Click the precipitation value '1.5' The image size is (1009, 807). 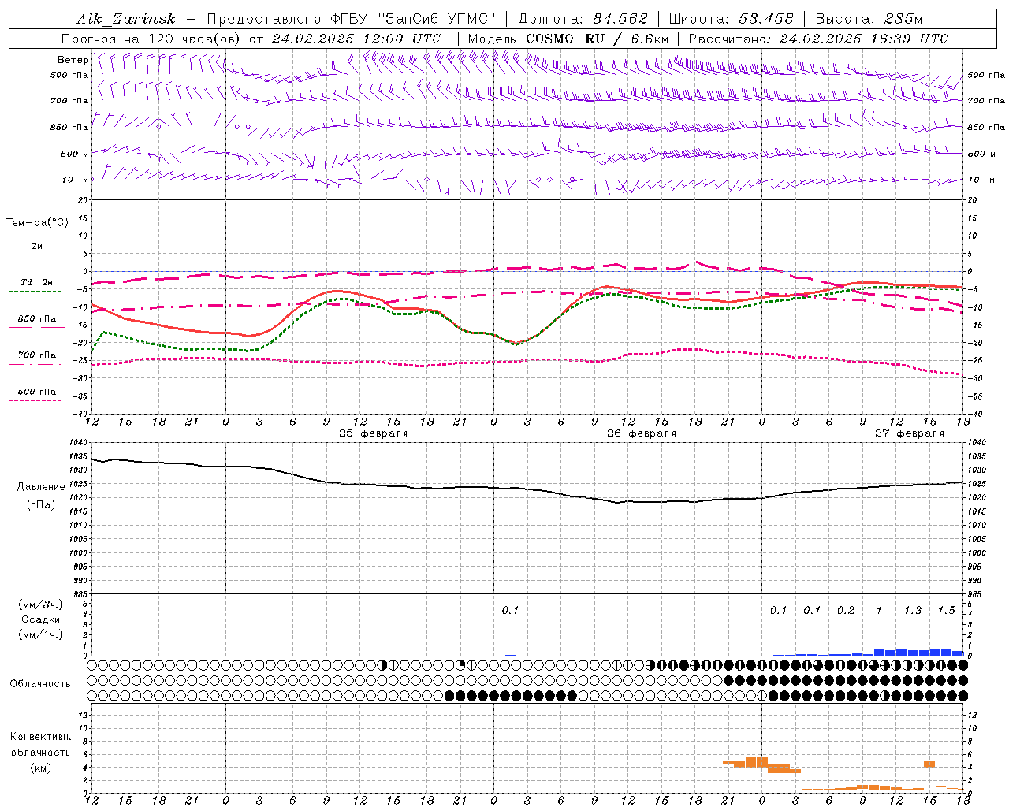946,611
